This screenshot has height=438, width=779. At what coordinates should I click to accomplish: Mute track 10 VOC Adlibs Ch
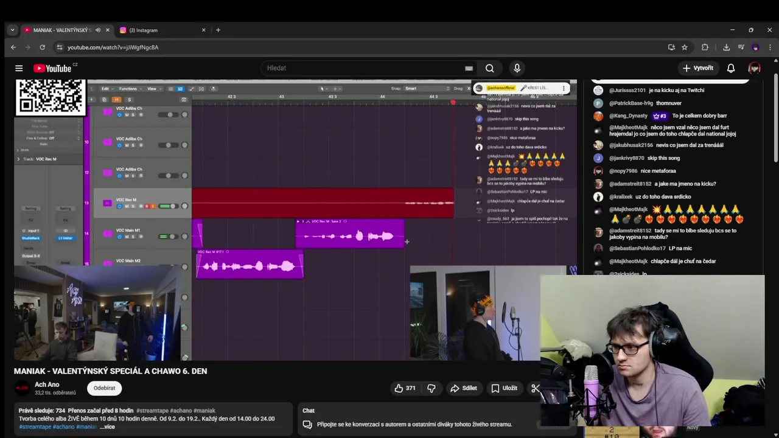126,145
